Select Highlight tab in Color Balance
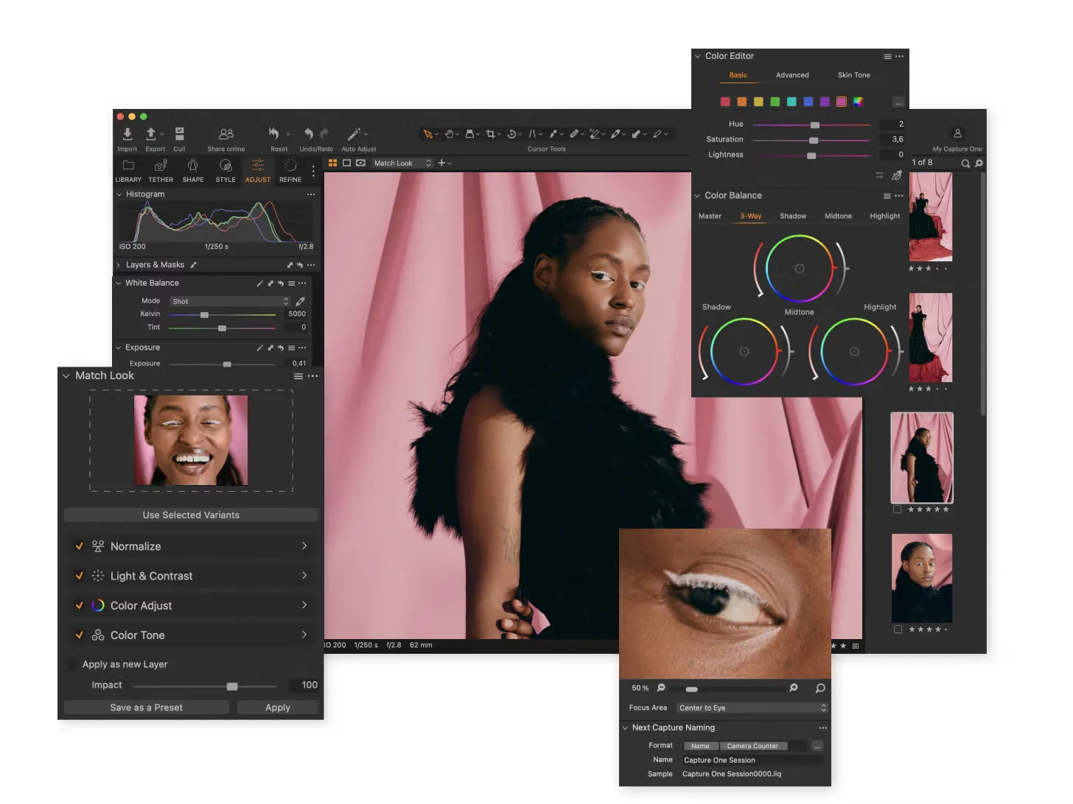1073x804 pixels. pos(885,216)
